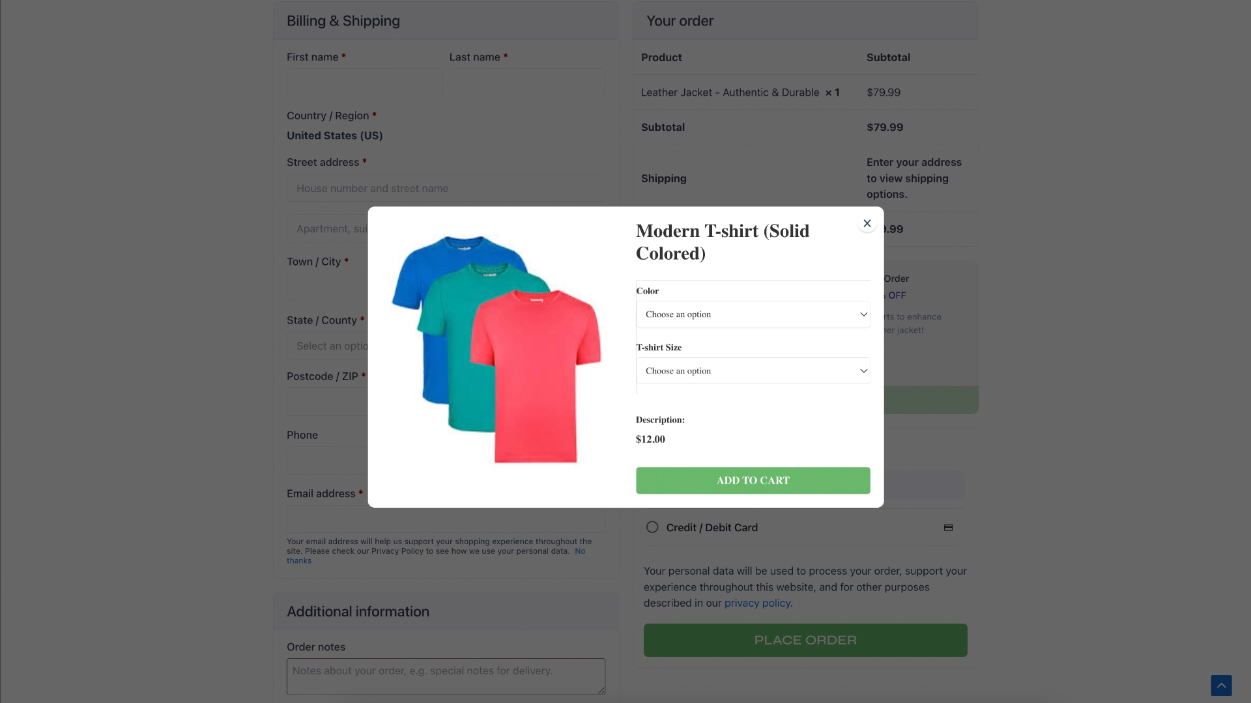The image size is (1251, 703).
Task: Open the T-shirt Size option selector
Action: 753,370
